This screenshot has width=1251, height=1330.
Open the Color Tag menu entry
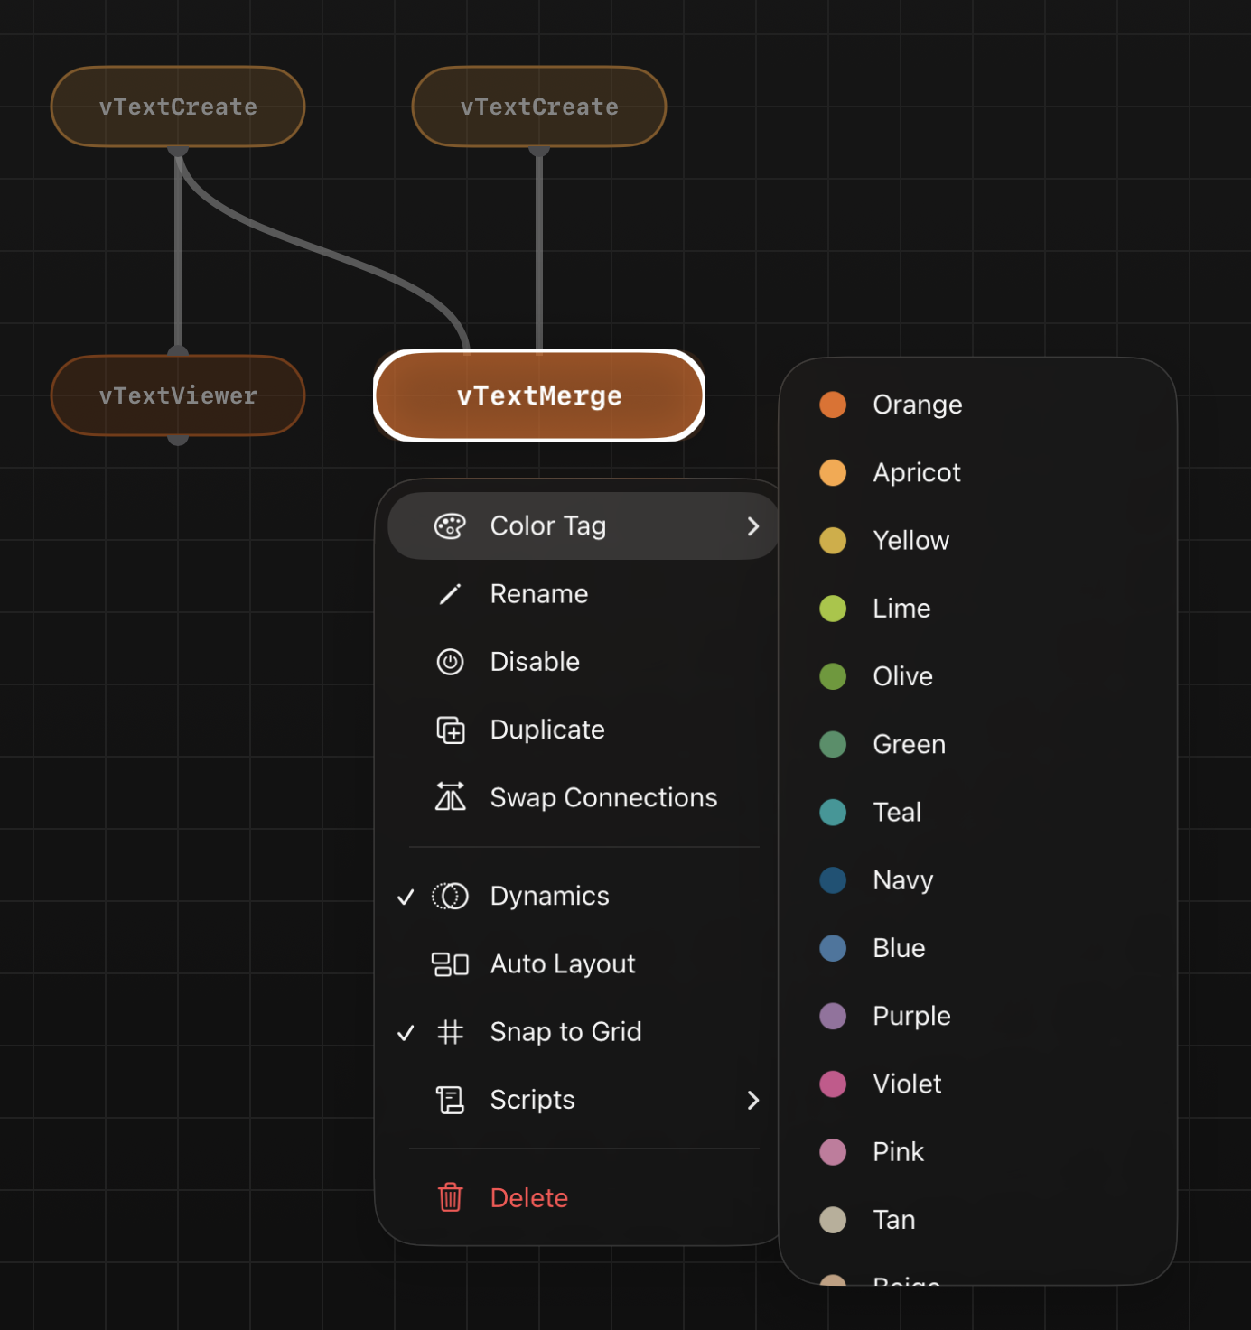pyautogui.click(x=584, y=526)
